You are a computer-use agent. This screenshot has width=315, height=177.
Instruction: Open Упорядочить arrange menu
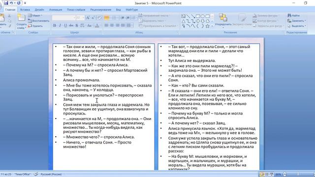pos(223,21)
